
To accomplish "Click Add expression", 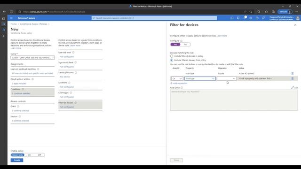I will click(x=179, y=84).
